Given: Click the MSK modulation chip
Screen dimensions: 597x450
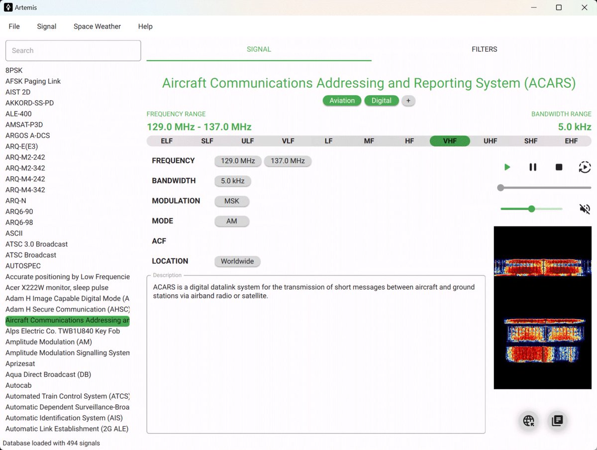Looking at the screenshot, I should [232, 201].
